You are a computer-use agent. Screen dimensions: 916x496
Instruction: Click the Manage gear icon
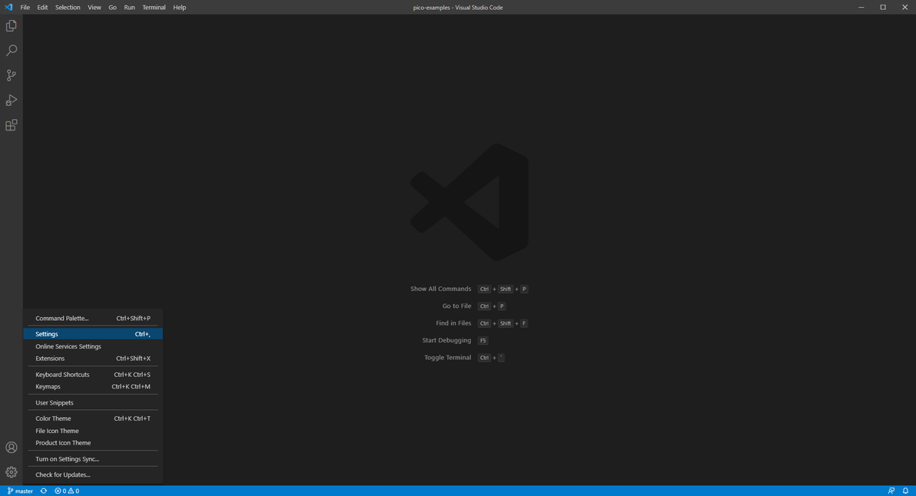[x=11, y=472]
